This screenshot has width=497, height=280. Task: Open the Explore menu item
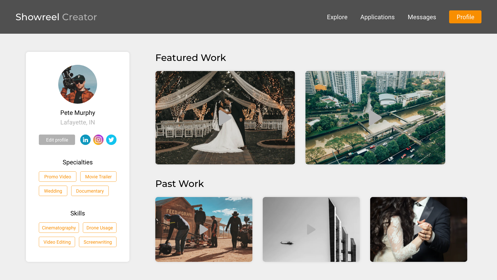tap(337, 17)
